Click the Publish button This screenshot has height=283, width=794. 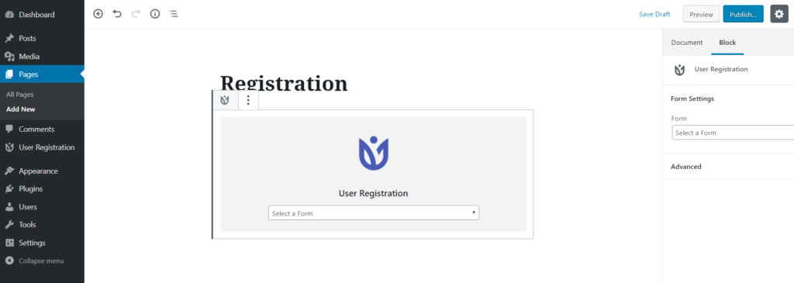click(x=743, y=14)
